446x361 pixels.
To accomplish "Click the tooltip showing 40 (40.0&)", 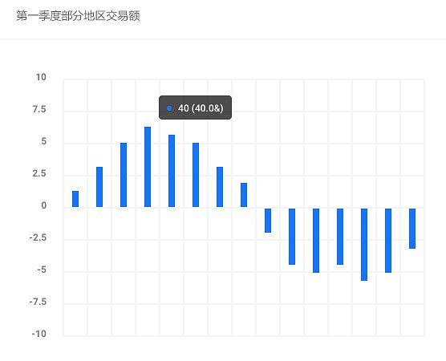I will [x=195, y=107].
